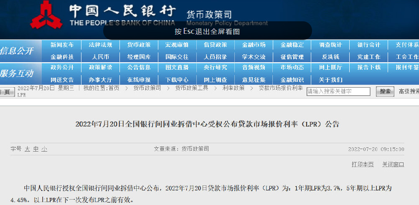Open 市场动态 link
This screenshot has height=205, width=419.
coord(292,67)
